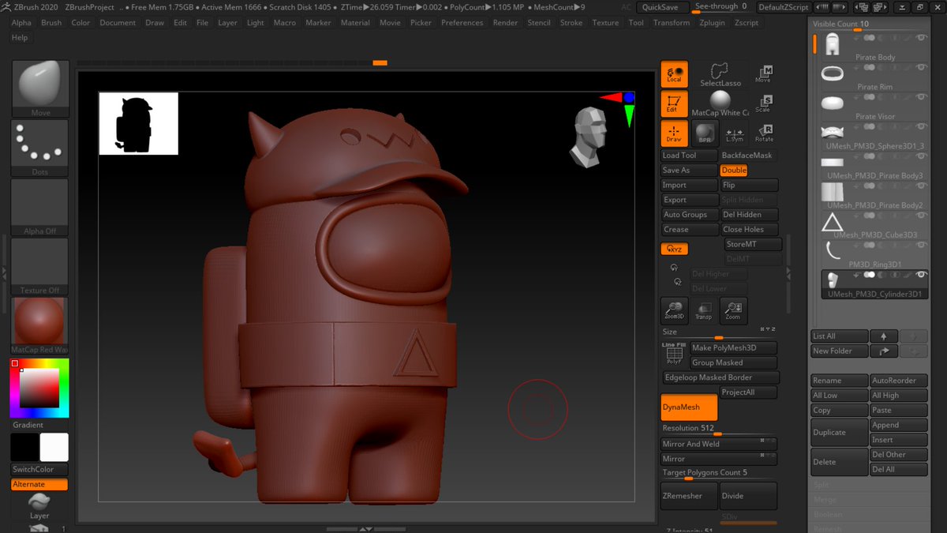This screenshot has width=947, height=533.
Task: Open the MatCap Red Wax material picker
Action: 40,325
